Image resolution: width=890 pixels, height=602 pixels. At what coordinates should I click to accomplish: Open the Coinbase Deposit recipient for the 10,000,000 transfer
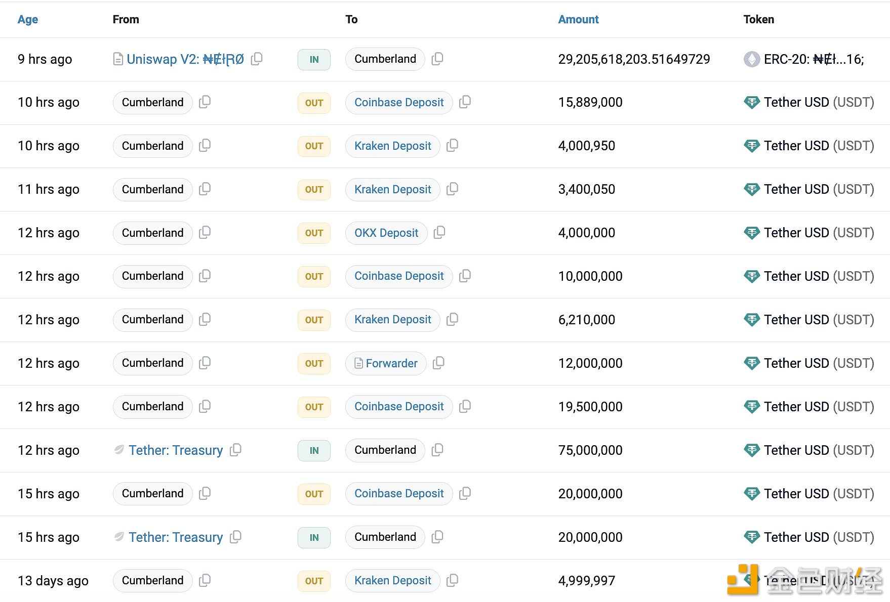[x=399, y=276]
